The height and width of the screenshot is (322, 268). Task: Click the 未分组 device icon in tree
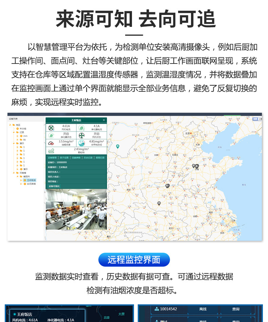pos(18,128)
